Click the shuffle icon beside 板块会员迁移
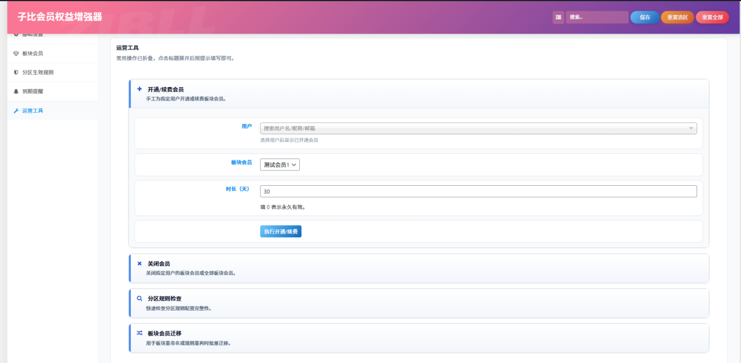This screenshot has width=741, height=363. [x=140, y=333]
